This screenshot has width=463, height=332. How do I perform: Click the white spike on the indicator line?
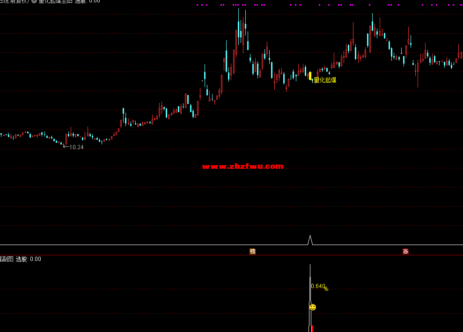click(309, 239)
